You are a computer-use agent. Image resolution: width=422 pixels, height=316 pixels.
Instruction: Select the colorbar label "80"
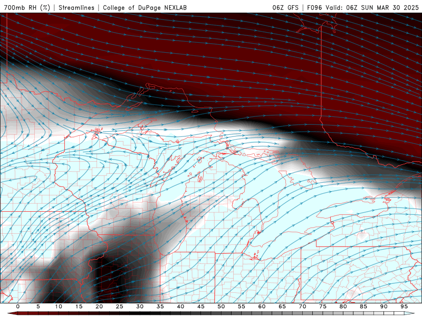[343, 307]
